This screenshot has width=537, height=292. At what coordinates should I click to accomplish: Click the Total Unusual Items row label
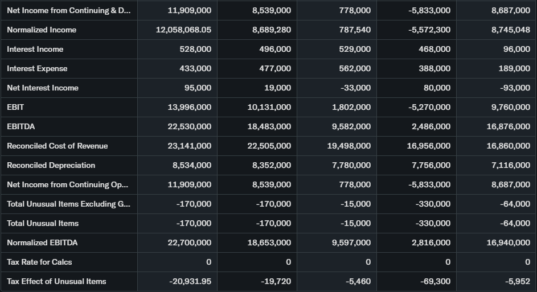(43, 223)
